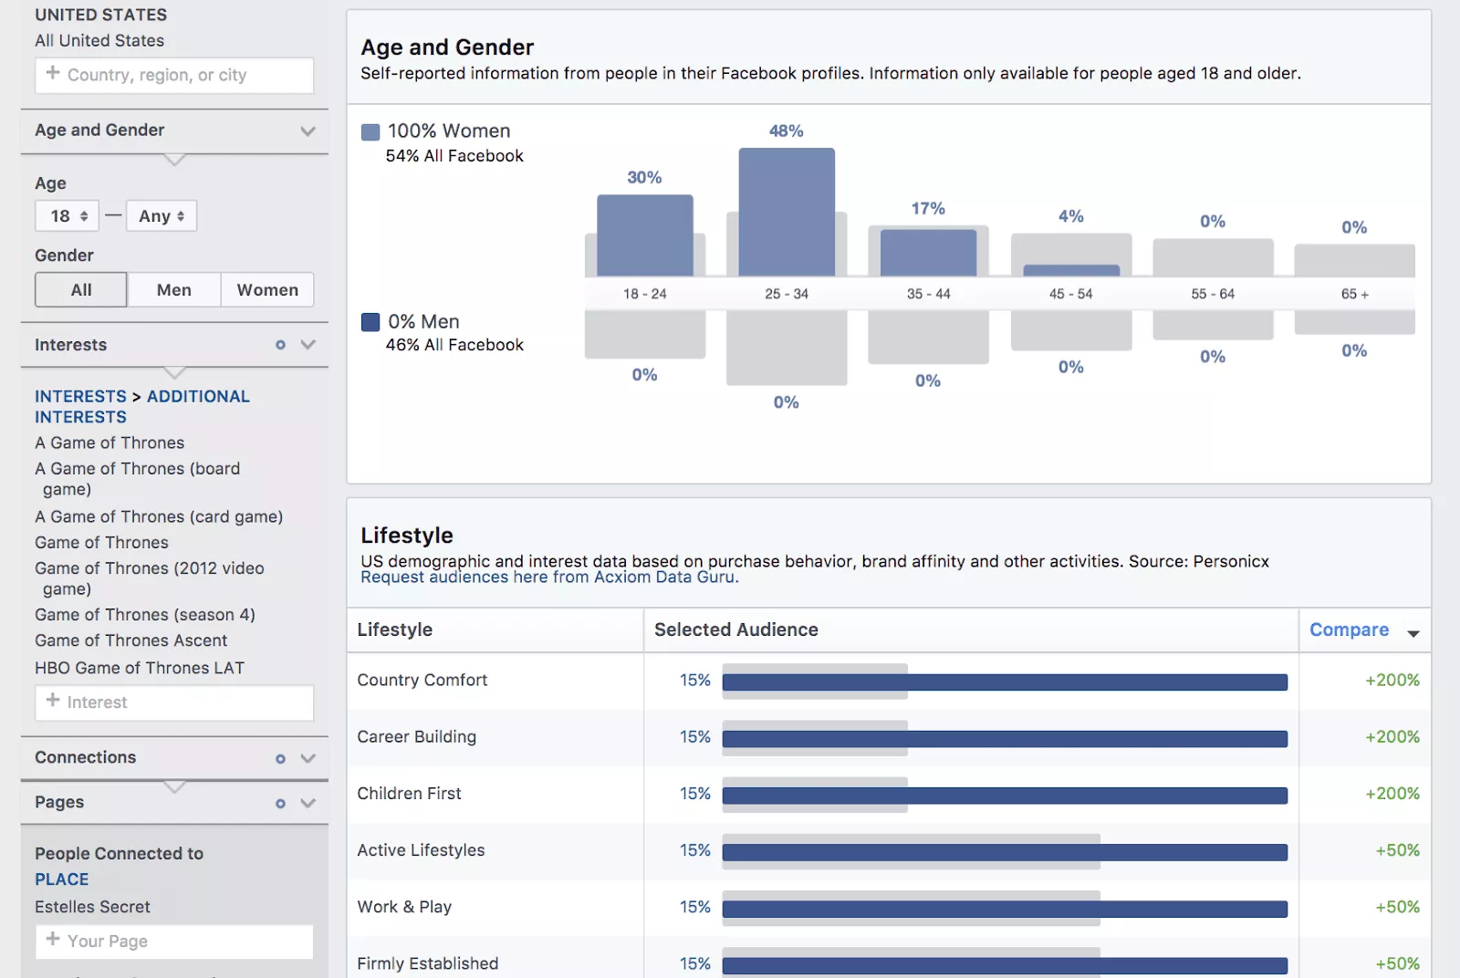
Task: Click the circle indicator icon next to Connections
Action: 280,758
